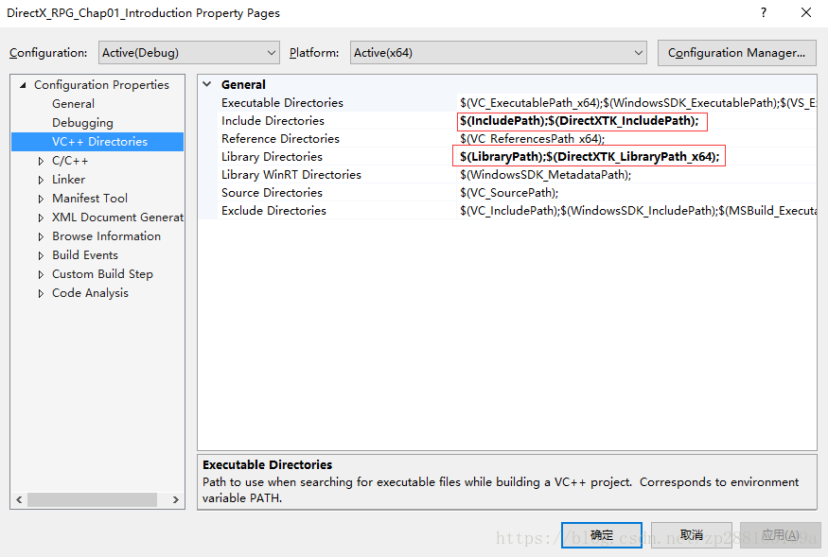Select the Library WinRT Directories property name
The image size is (828, 557).
(291, 175)
